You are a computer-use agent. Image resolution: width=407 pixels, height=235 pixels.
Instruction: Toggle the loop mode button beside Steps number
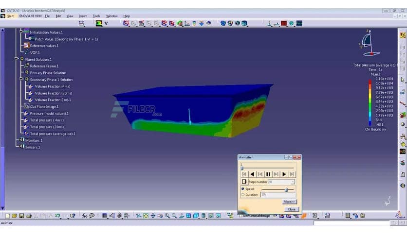[244, 182]
